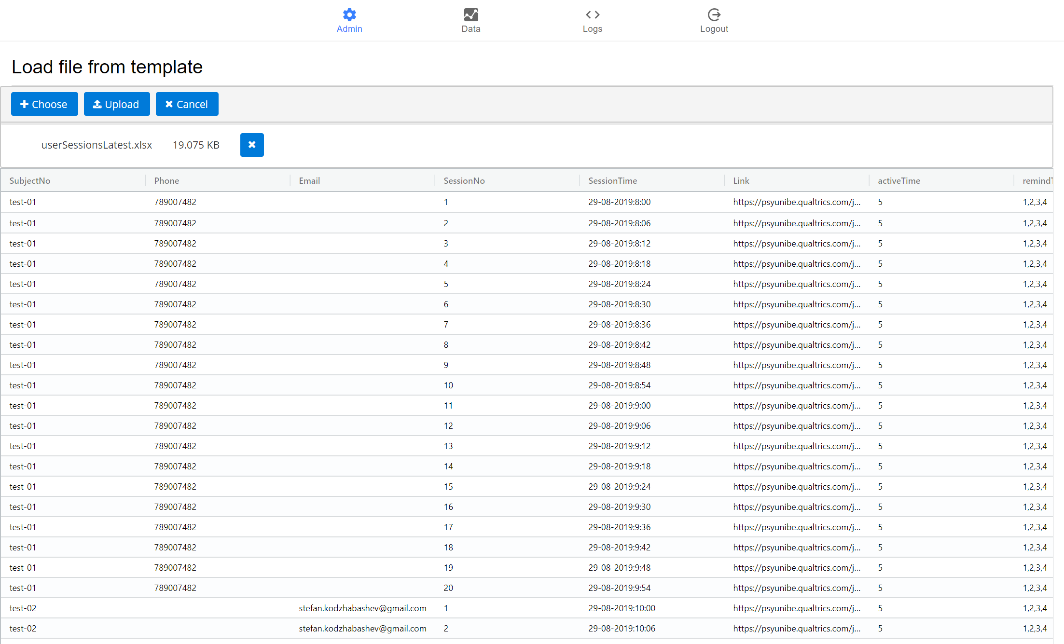
Task: Click the session time 29-08-2019:8:48
Action: [x=620, y=365]
